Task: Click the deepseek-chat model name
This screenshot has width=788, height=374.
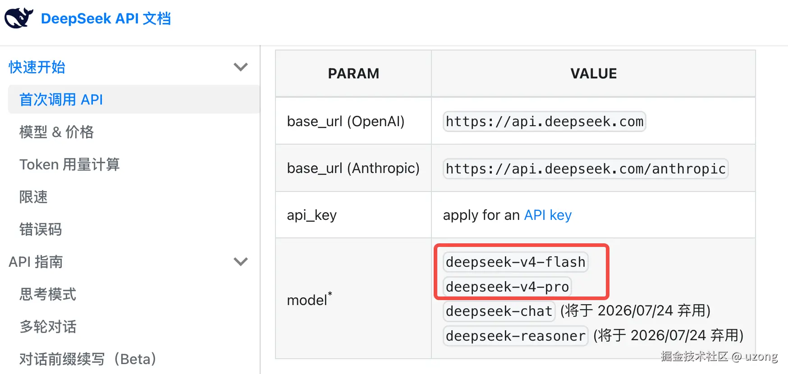Action: coord(499,311)
